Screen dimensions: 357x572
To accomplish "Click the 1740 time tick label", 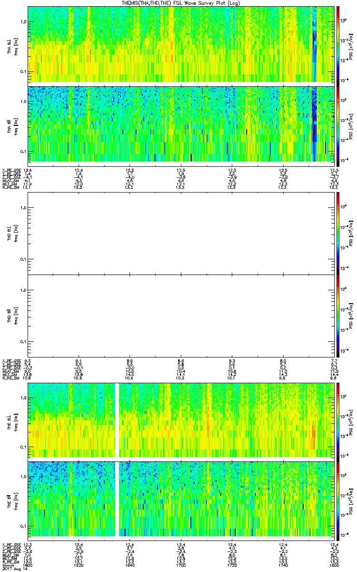I will 283,565.
